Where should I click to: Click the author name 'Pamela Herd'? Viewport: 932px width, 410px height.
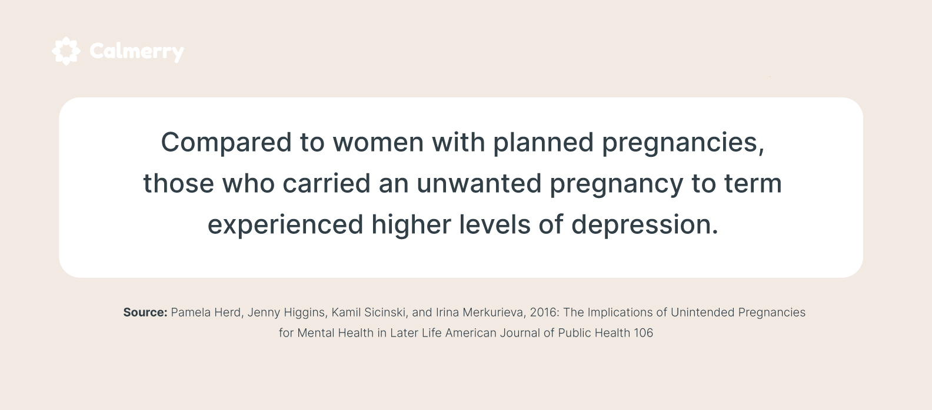(x=205, y=312)
